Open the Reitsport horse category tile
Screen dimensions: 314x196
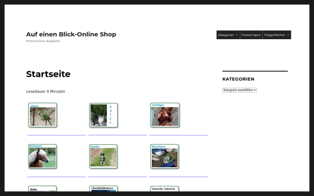(42, 156)
